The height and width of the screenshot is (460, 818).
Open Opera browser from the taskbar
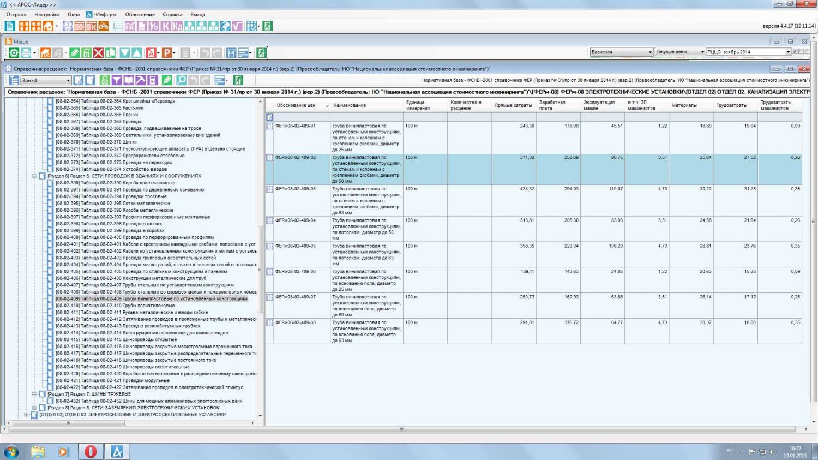(x=91, y=451)
